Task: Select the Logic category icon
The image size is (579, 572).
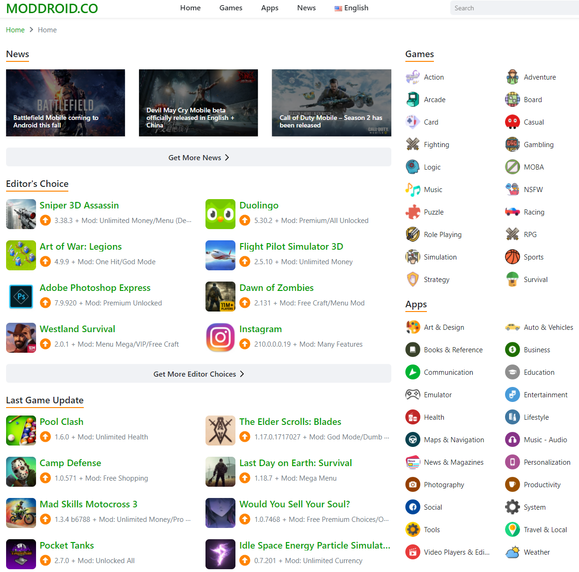Action: [x=412, y=167]
